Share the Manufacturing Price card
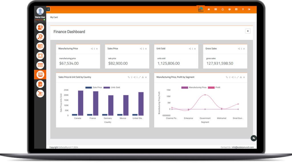The width and height of the screenshot is (292, 163). [x=92, y=49]
